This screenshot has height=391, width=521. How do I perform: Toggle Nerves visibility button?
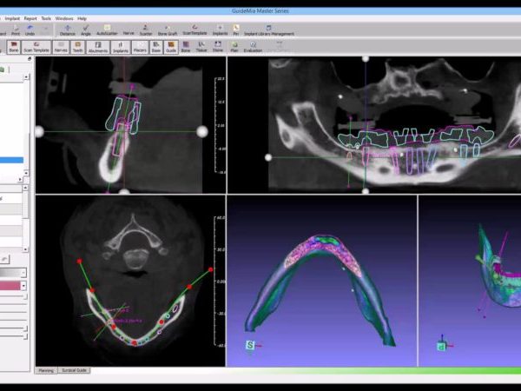(x=60, y=47)
